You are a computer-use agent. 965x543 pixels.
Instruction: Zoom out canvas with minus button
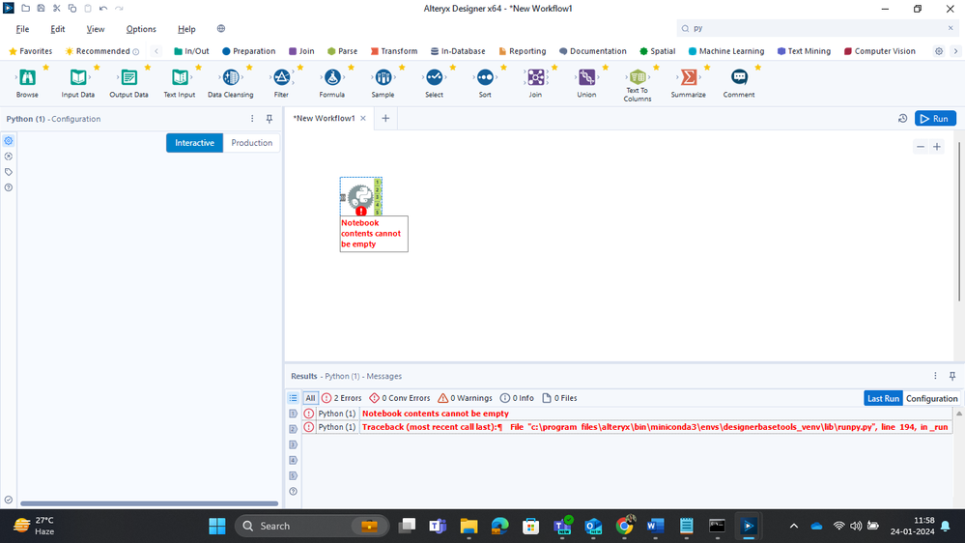pyautogui.click(x=921, y=147)
